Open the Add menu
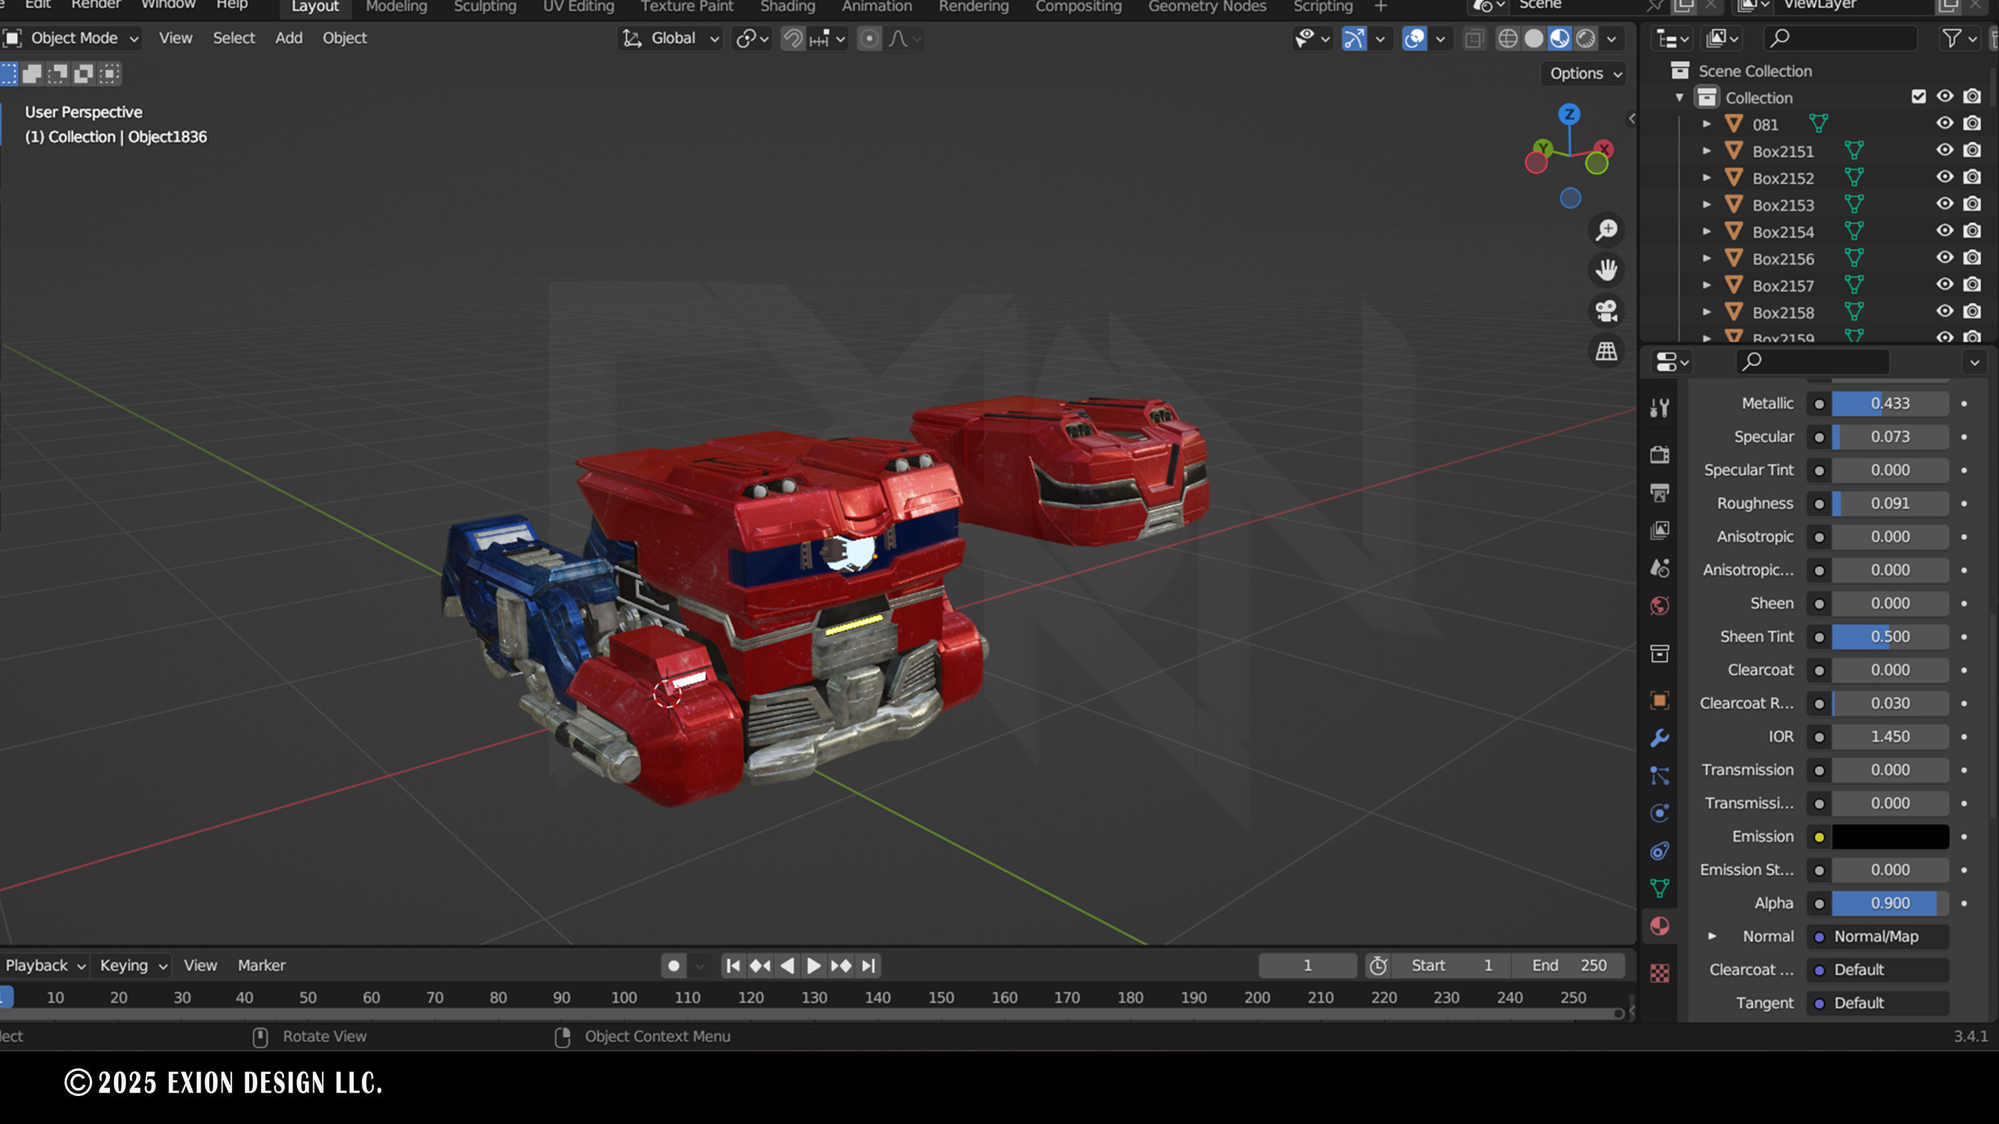Image resolution: width=1999 pixels, height=1124 pixels. pos(288,38)
